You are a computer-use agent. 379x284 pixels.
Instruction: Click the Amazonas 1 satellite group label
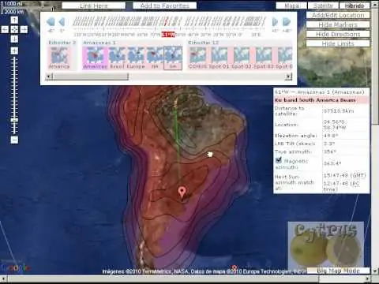[99, 43]
